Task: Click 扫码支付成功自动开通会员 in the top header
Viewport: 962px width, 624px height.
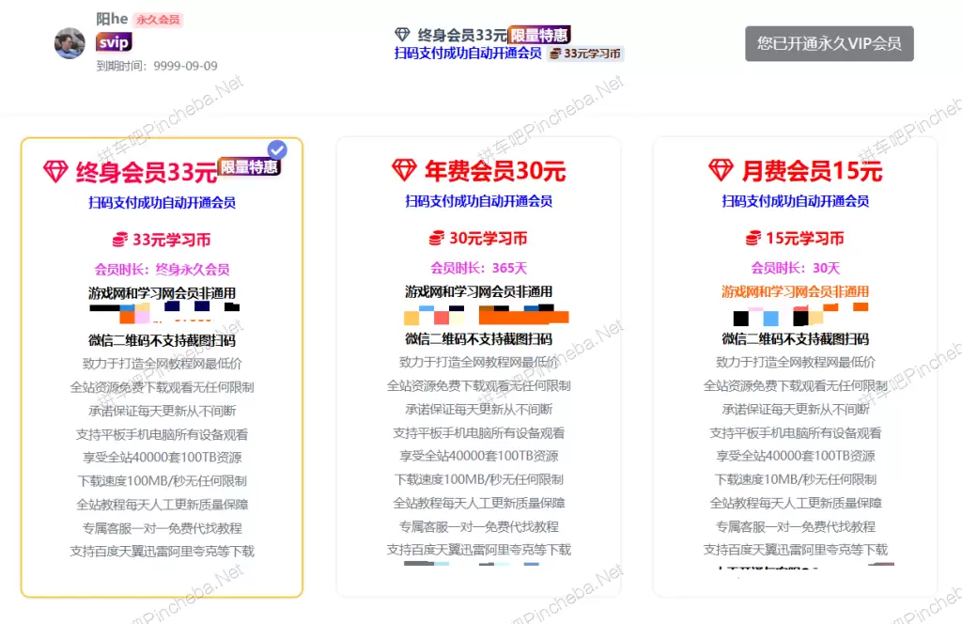Action: click(468, 54)
